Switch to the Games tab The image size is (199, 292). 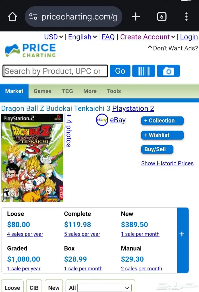pos(42,91)
